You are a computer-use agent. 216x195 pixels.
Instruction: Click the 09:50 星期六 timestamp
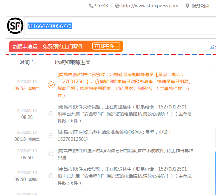[27, 179]
